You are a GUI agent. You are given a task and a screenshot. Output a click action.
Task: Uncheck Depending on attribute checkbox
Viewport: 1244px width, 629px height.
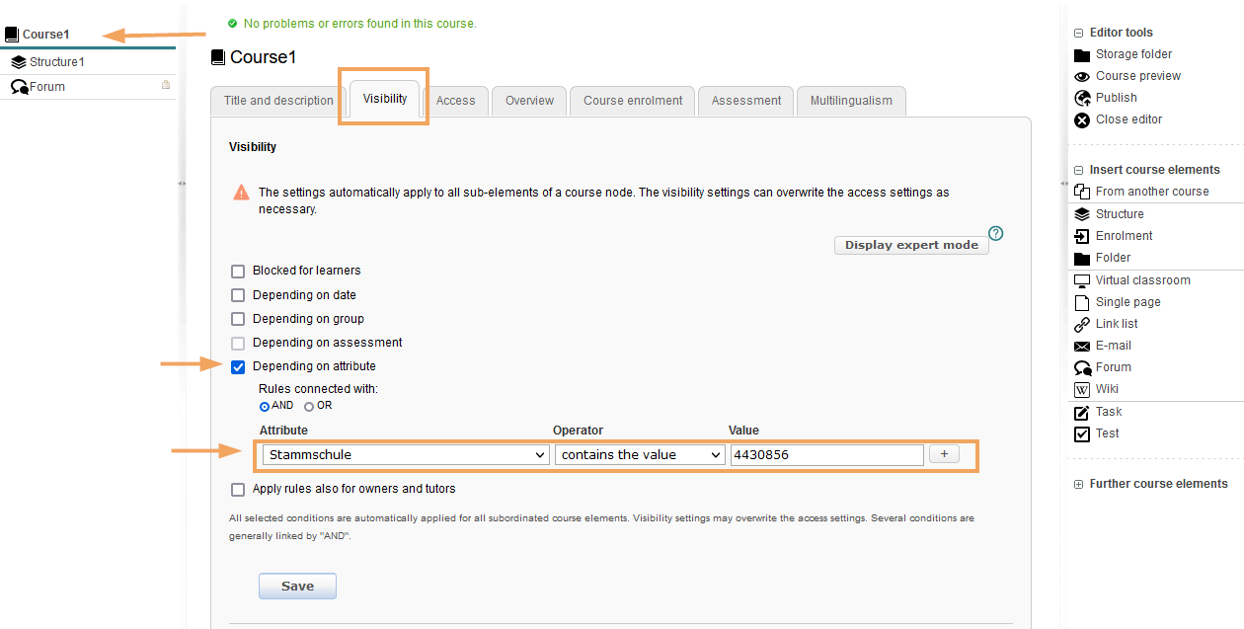(x=238, y=366)
